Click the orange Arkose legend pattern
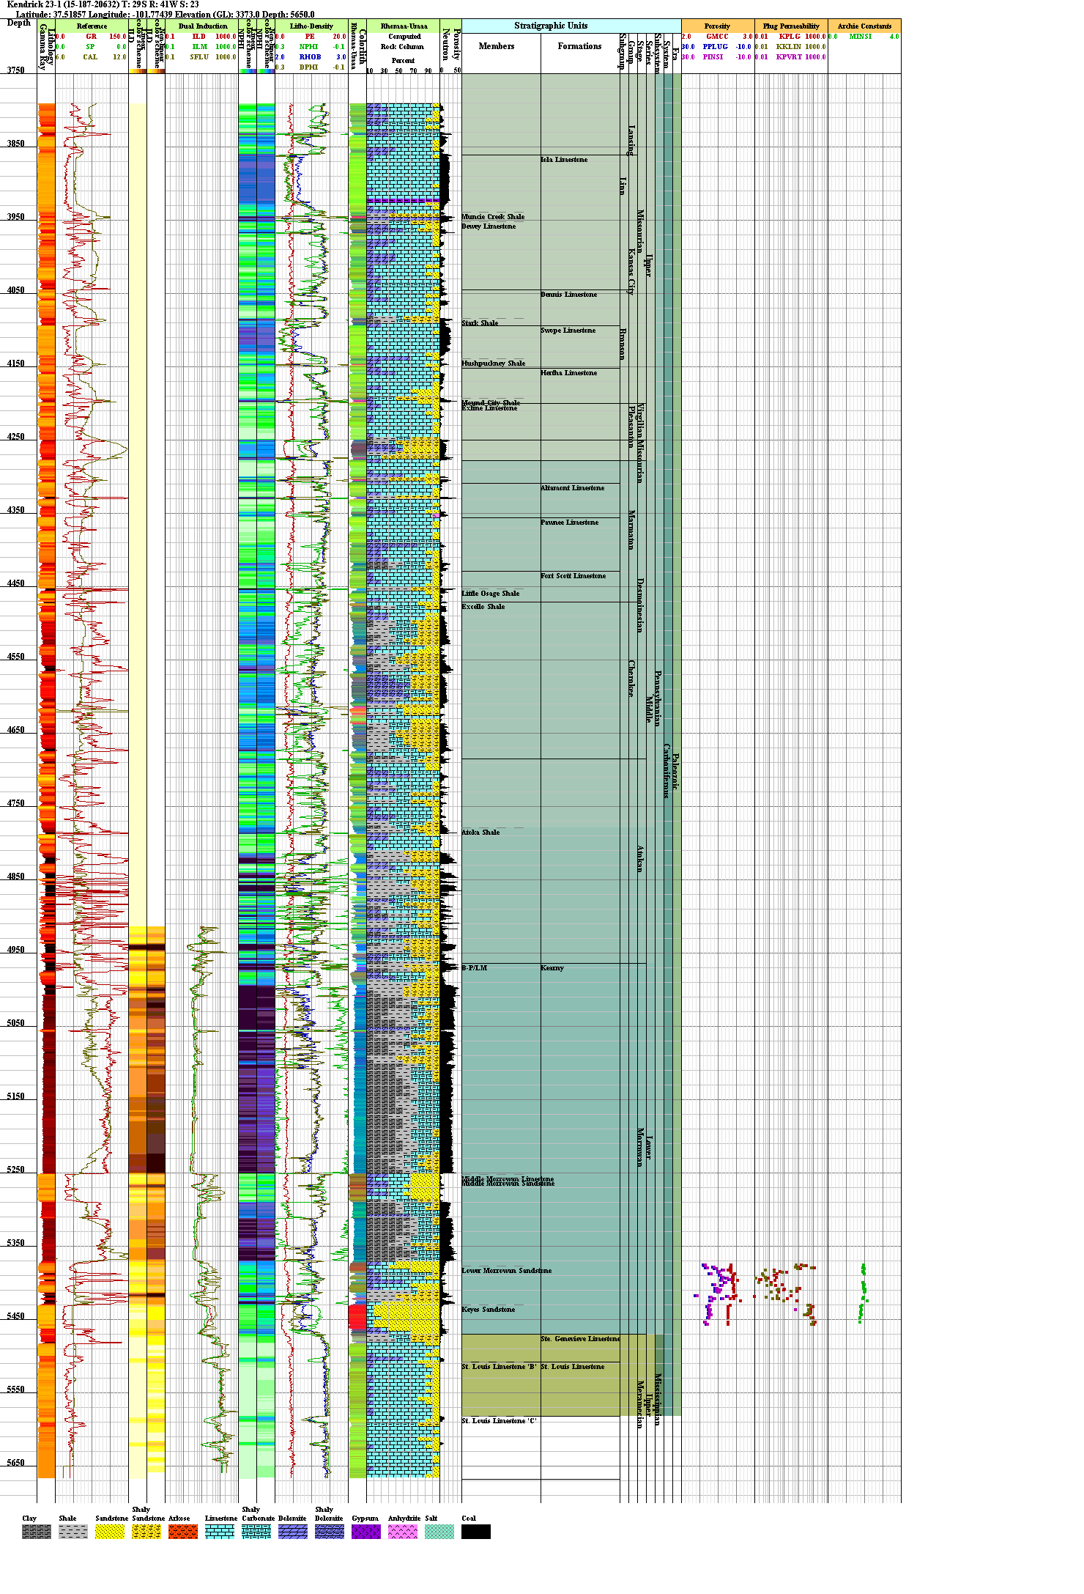This screenshot has width=1084, height=1594. (x=183, y=1532)
